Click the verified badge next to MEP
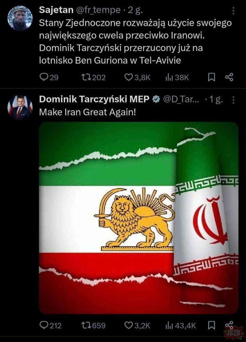 tap(156, 100)
